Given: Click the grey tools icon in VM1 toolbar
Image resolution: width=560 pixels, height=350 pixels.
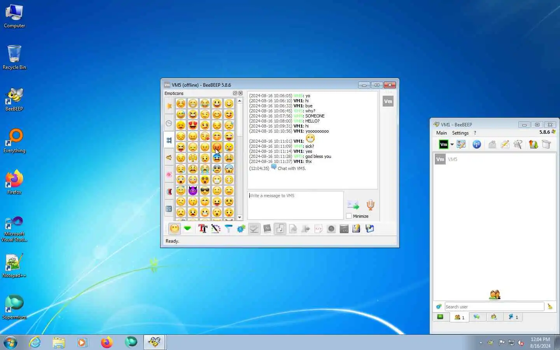Looking at the screenshot, I should (518, 145).
